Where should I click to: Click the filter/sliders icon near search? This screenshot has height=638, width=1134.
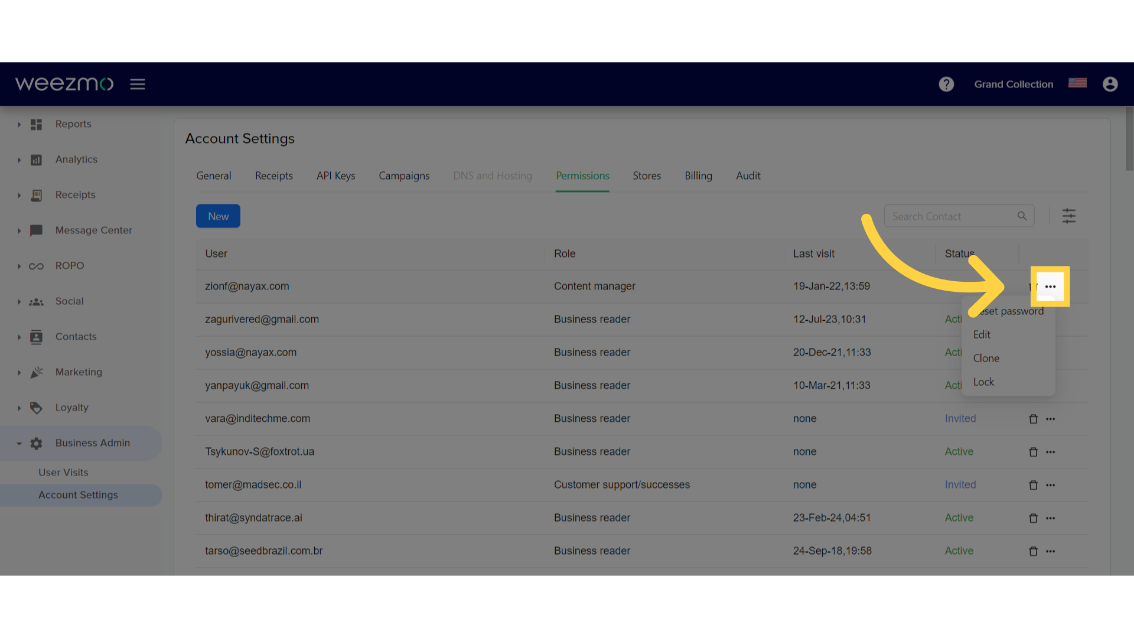[1070, 217]
